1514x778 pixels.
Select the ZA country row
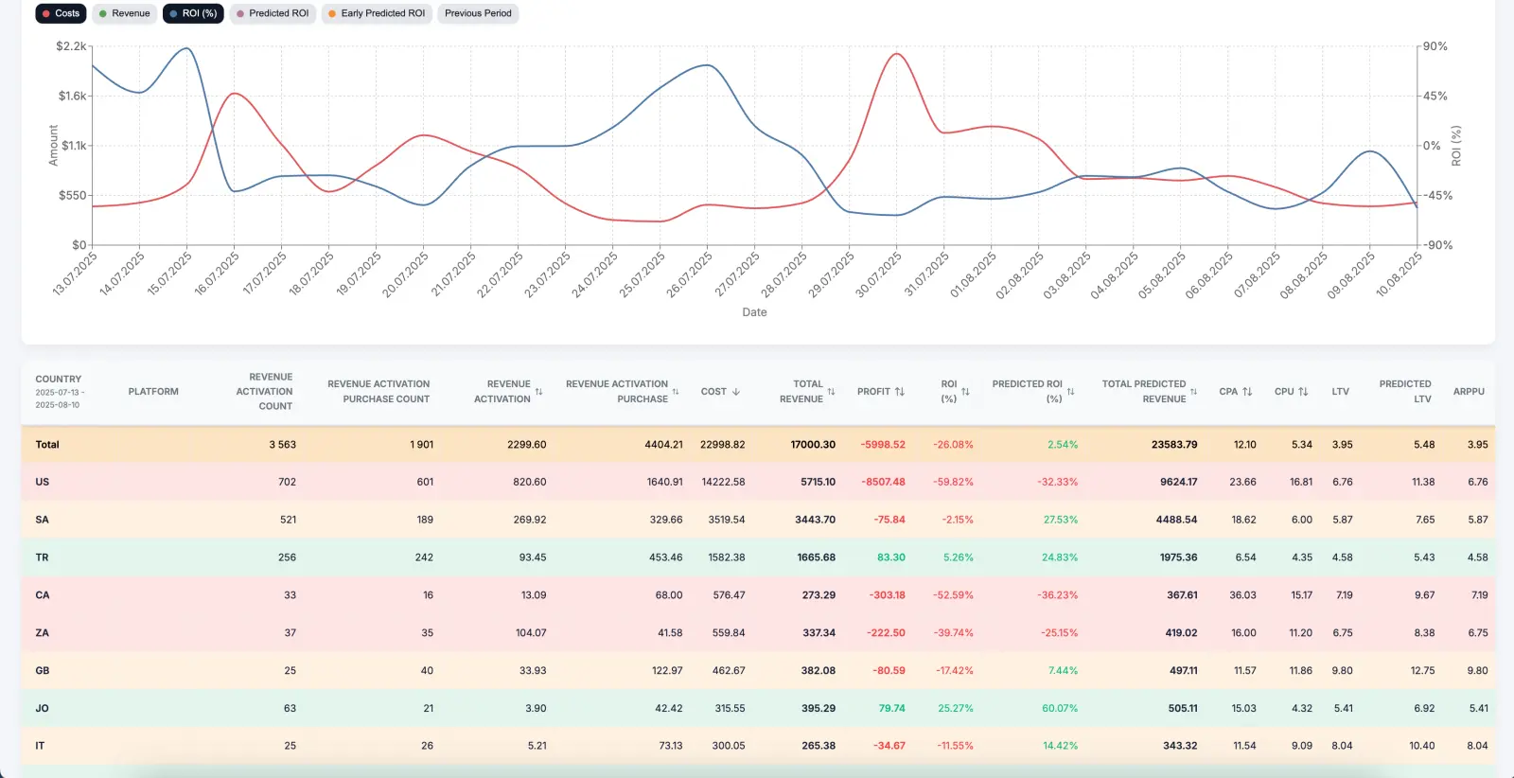(757, 633)
